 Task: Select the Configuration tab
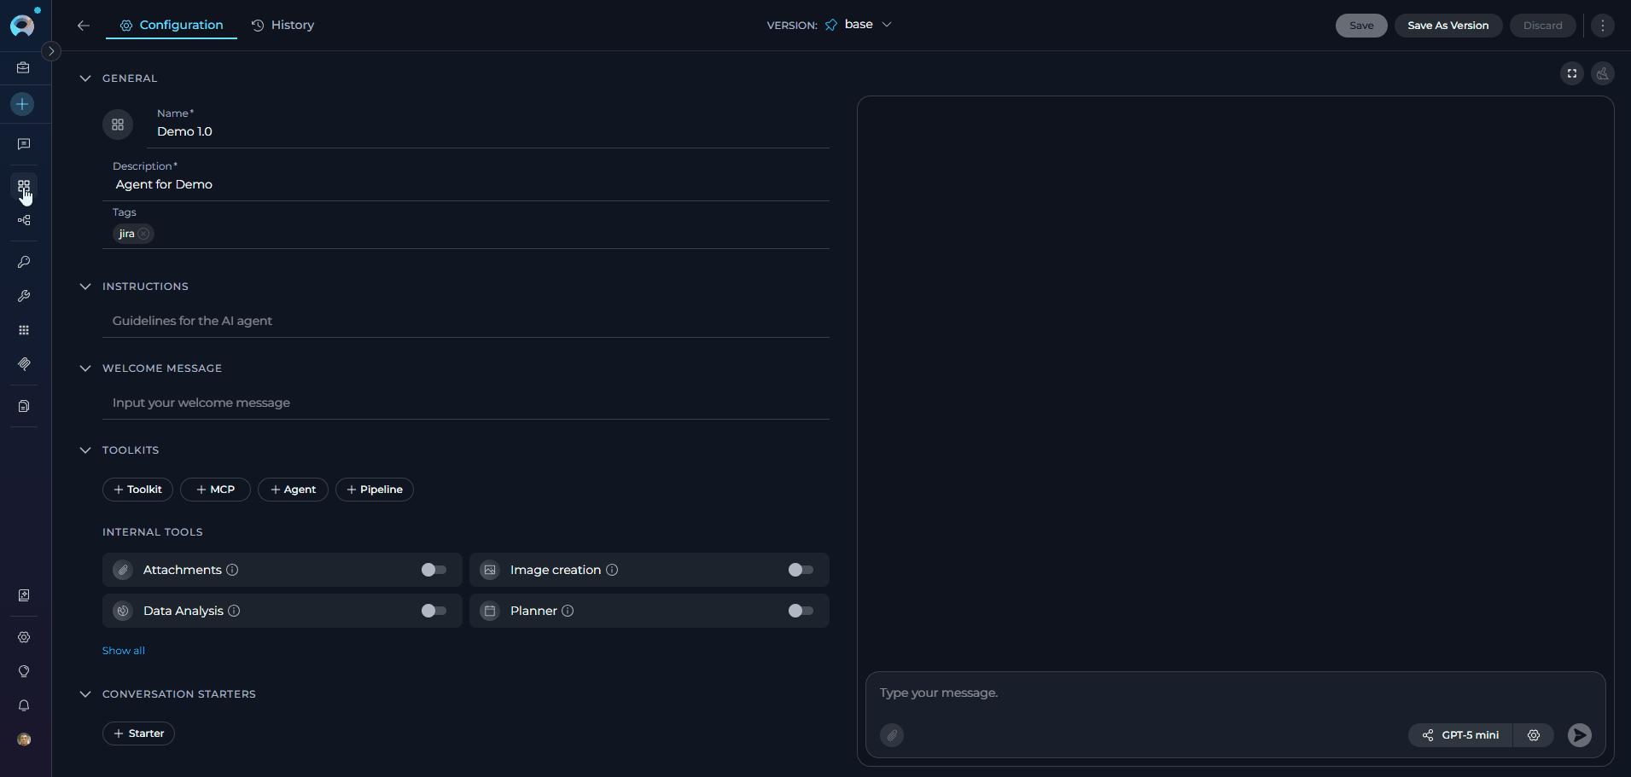point(172,26)
